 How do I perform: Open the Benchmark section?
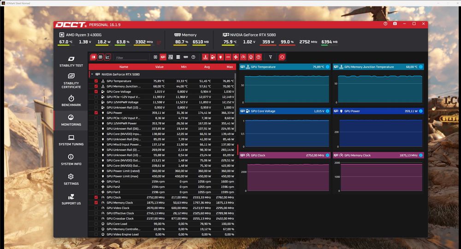click(71, 101)
